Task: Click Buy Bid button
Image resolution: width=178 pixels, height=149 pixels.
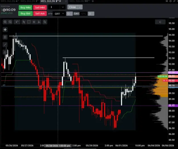Action: coord(25,14)
